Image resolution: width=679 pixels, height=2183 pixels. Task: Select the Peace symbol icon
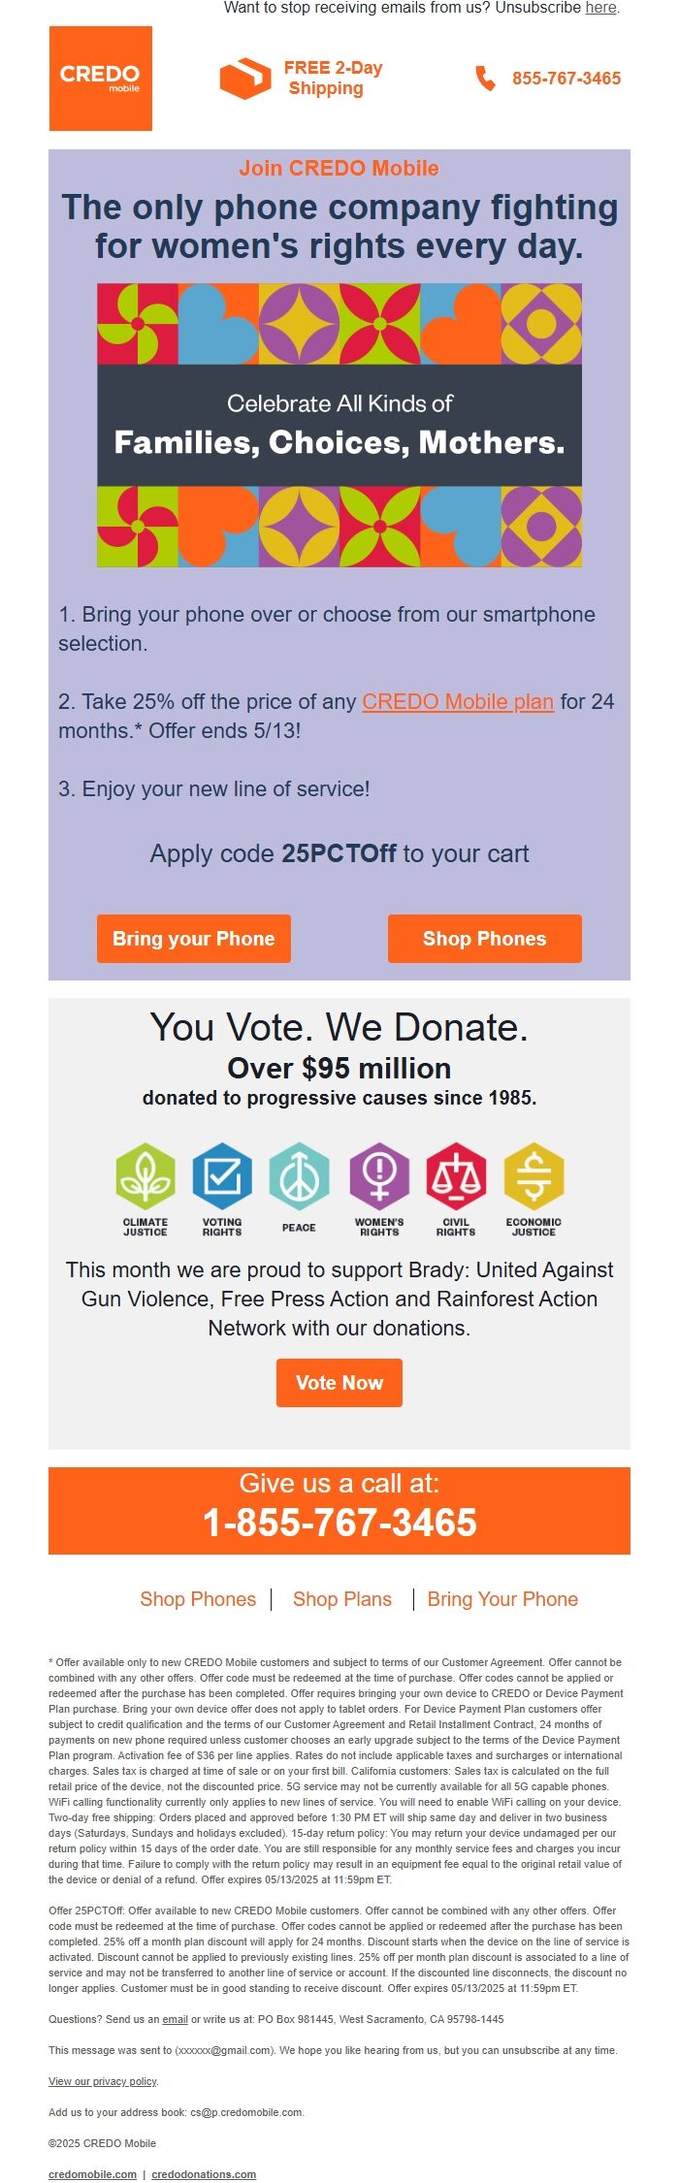[x=299, y=1176]
